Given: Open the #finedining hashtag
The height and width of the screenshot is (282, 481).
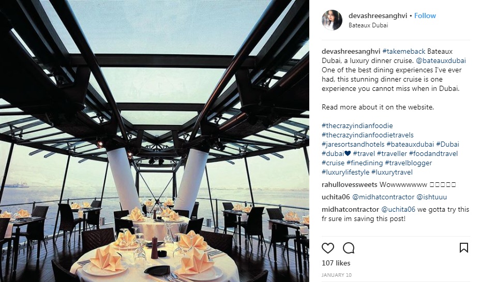Looking at the screenshot, I should [365, 163].
